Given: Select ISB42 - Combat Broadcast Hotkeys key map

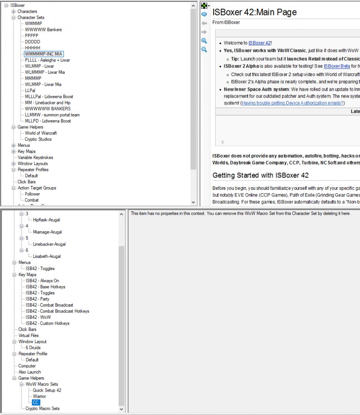Looking at the screenshot, I should tap(58, 311).
